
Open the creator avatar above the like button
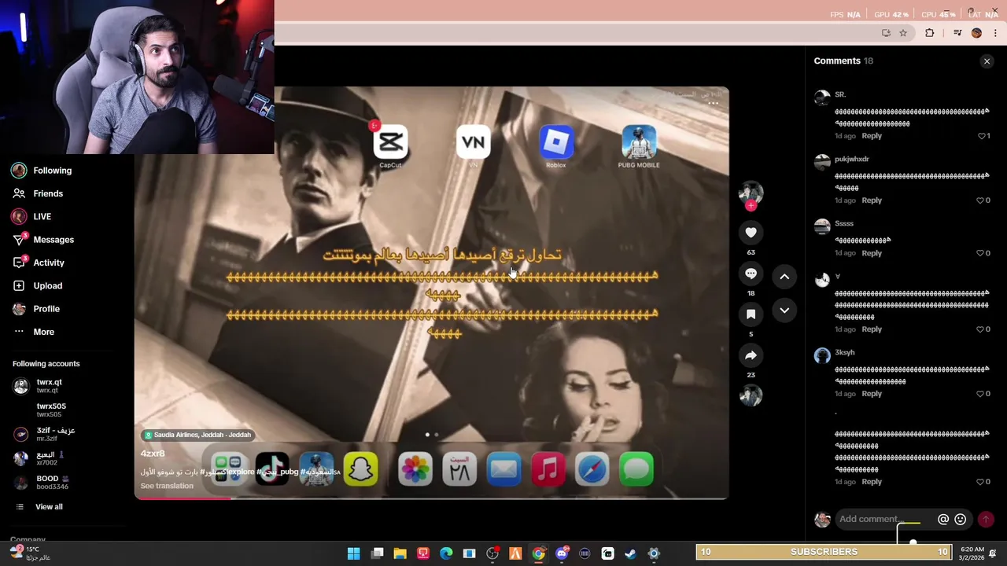(x=751, y=192)
